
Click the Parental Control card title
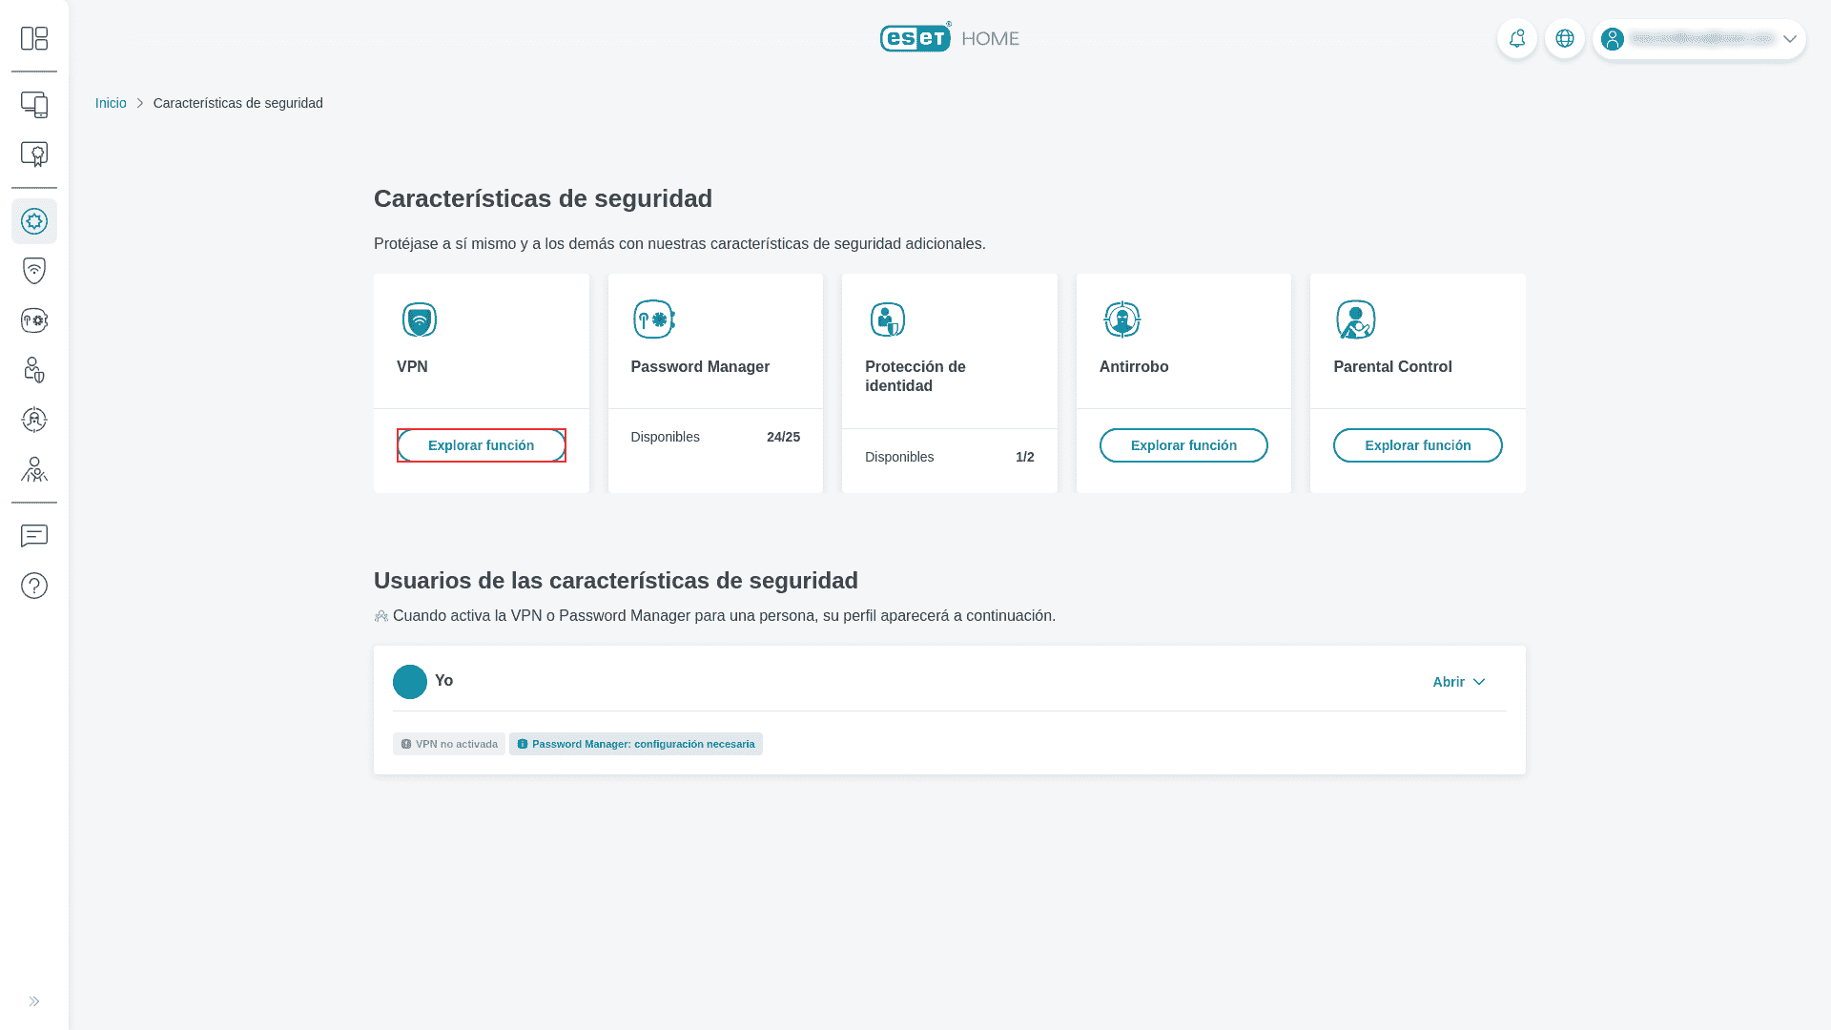pyautogui.click(x=1392, y=367)
